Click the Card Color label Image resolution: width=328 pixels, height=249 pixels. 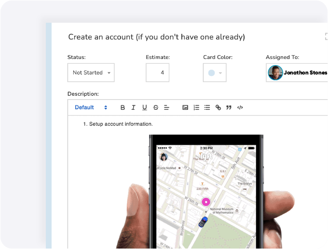click(218, 57)
